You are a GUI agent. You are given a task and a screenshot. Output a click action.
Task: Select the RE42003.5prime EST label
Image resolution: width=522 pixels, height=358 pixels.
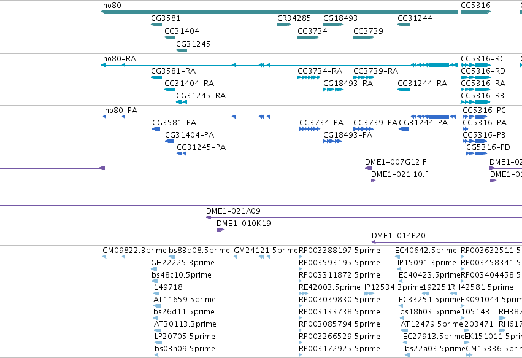(x=329, y=287)
